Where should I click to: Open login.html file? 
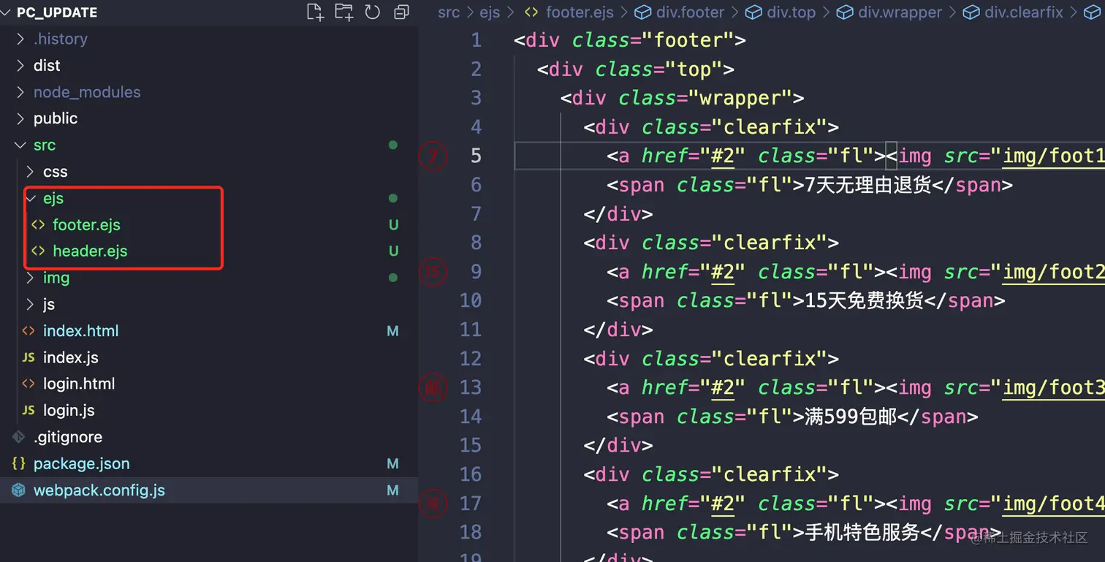pyautogui.click(x=79, y=384)
